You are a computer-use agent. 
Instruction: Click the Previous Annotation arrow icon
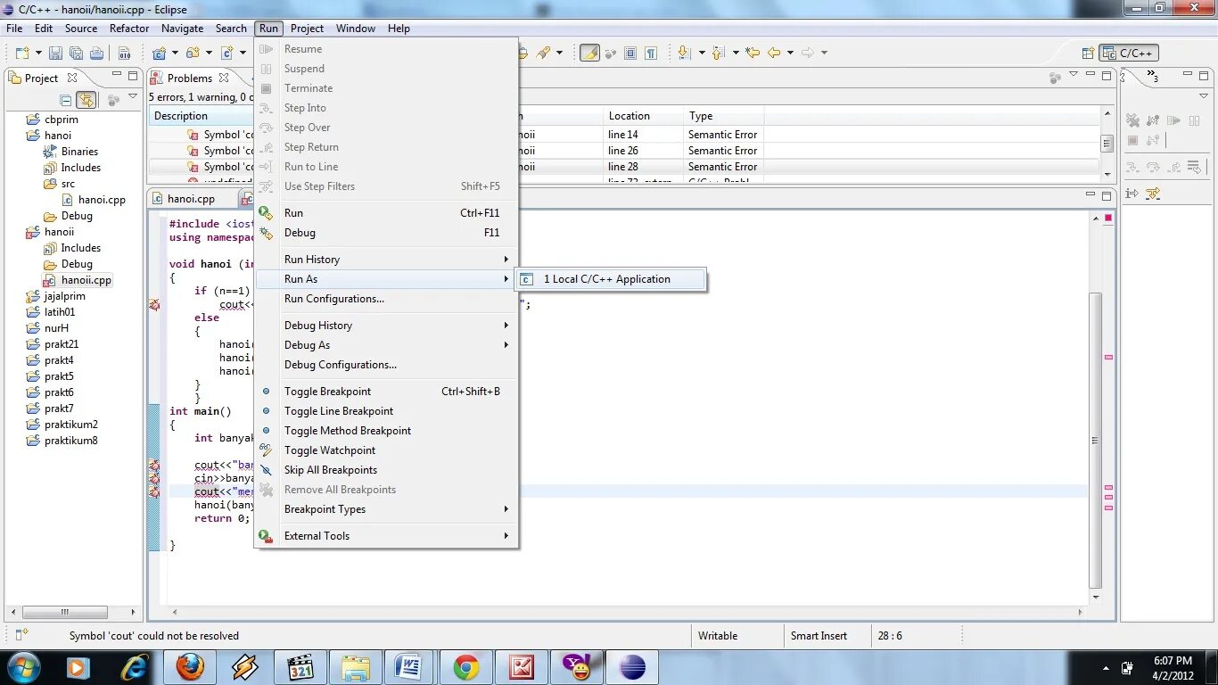pyautogui.click(x=719, y=53)
